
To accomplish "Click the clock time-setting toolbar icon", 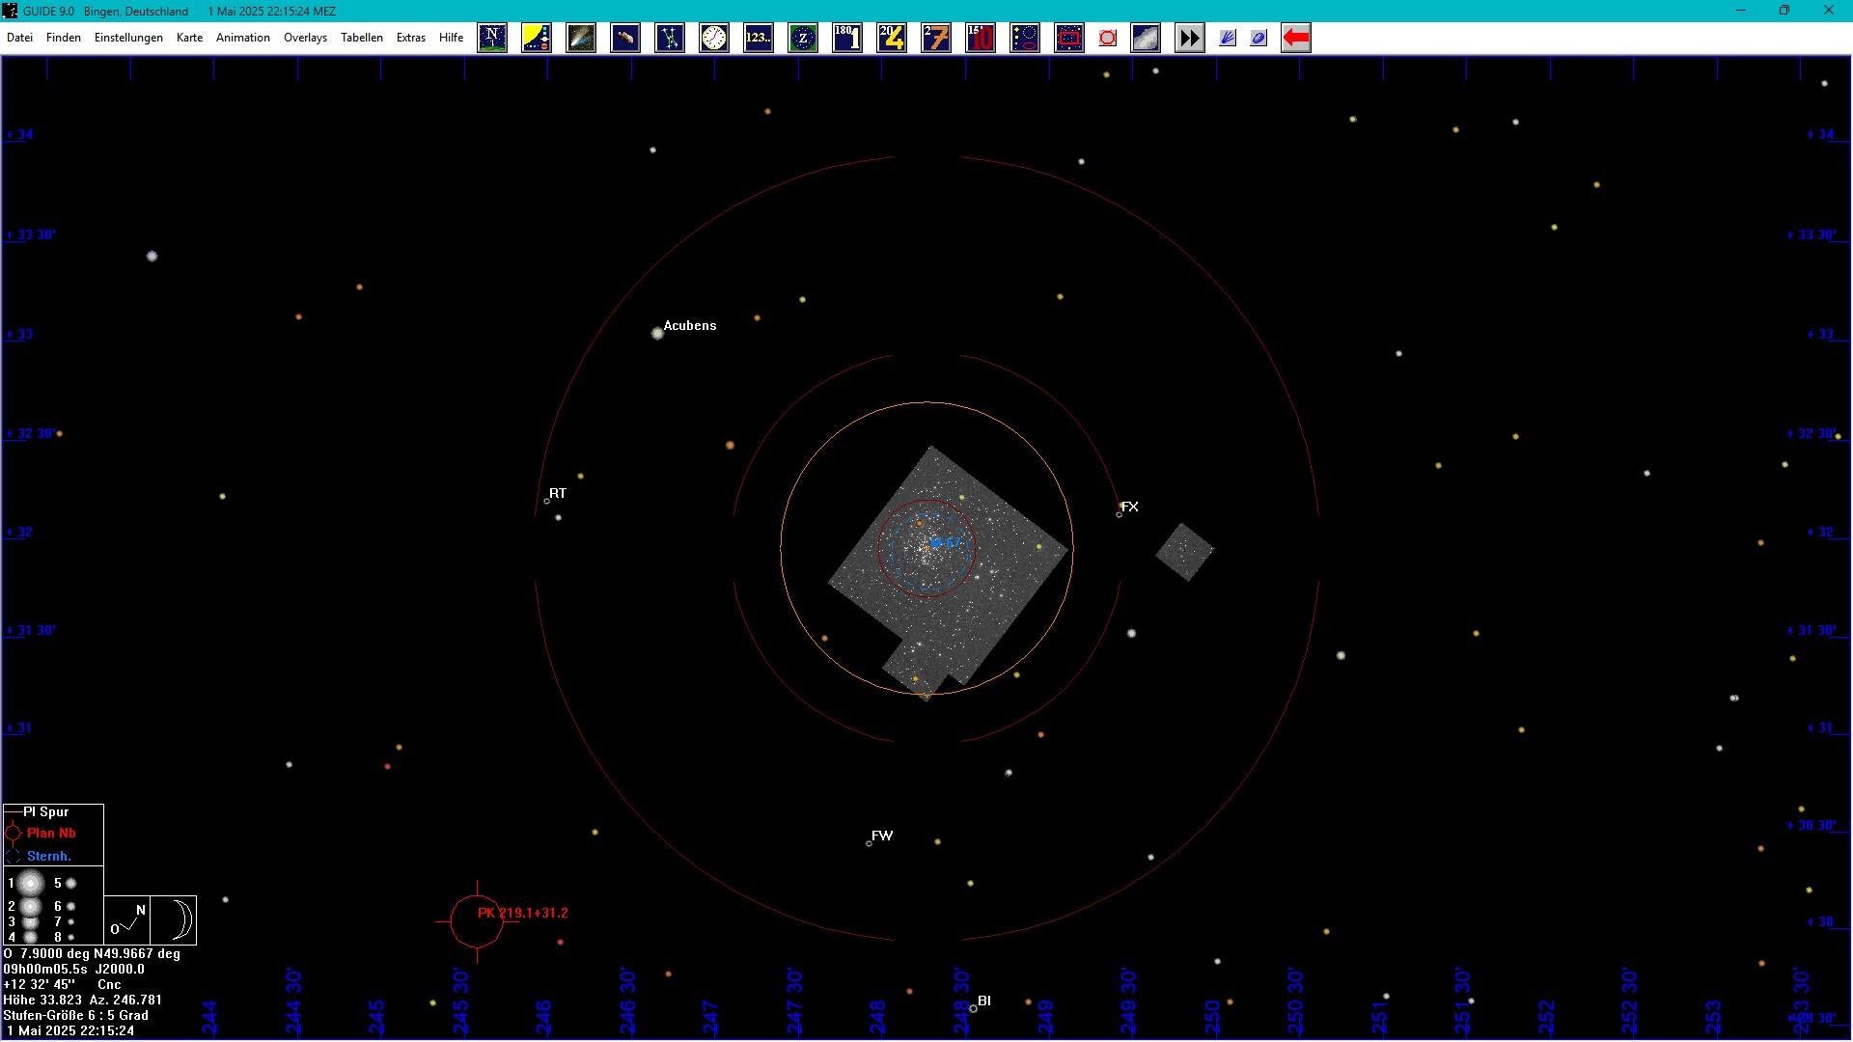I will click(x=714, y=39).
